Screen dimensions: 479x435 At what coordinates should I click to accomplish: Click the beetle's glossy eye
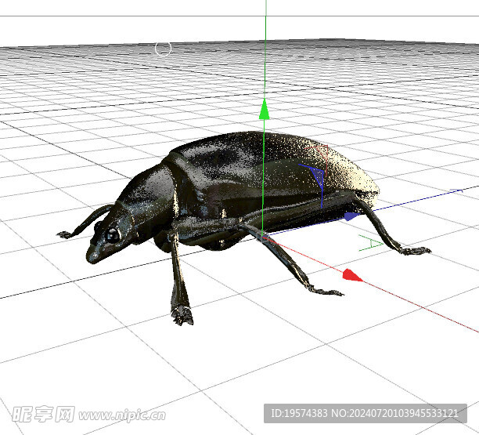(112, 236)
